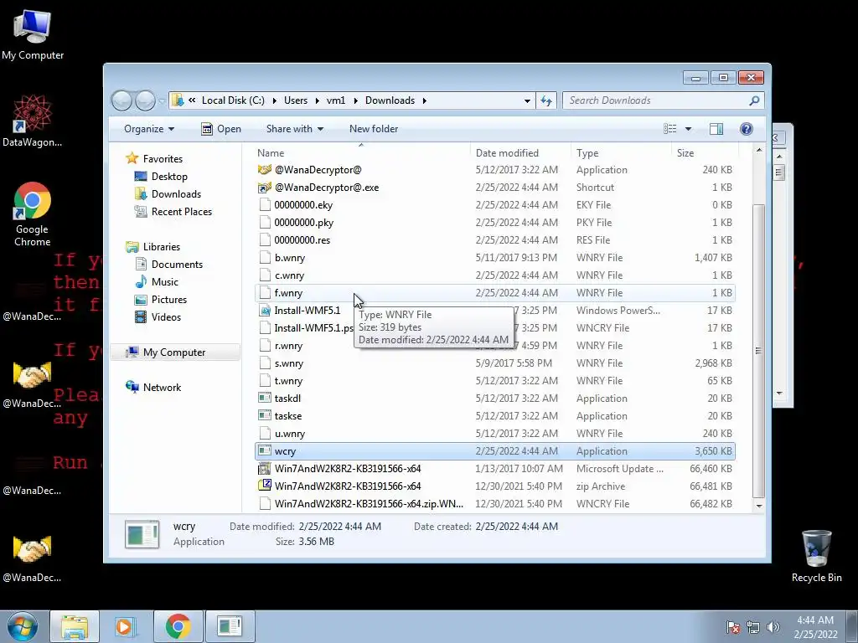Click Local Disk (C:) in the address bar
Image resolution: width=858 pixels, height=643 pixels.
click(x=233, y=100)
